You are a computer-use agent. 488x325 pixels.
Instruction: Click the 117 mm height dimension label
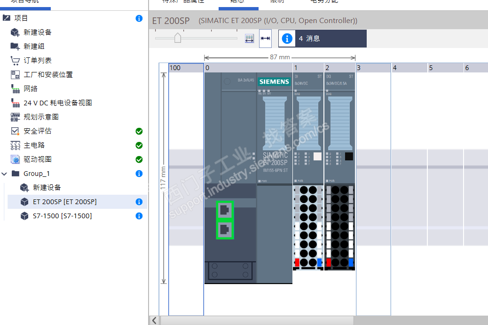click(163, 178)
